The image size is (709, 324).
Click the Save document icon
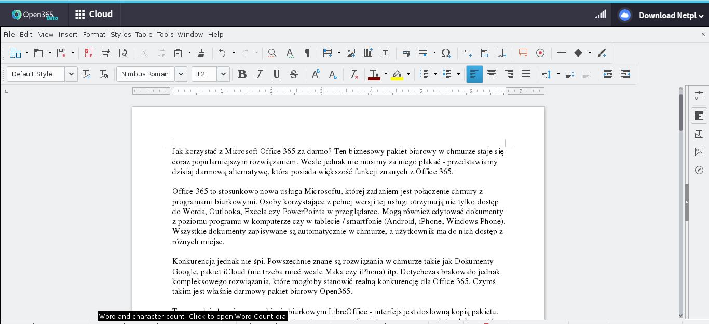tap(61, 53)
